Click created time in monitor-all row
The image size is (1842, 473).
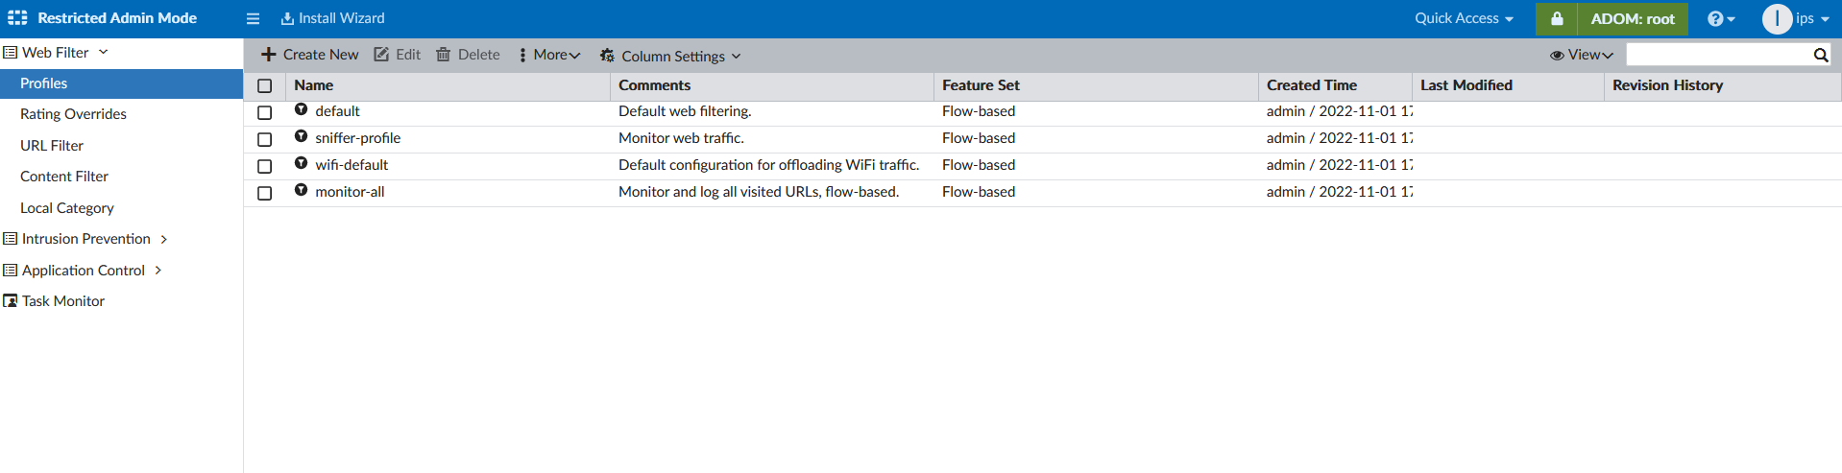point(1339,192)
